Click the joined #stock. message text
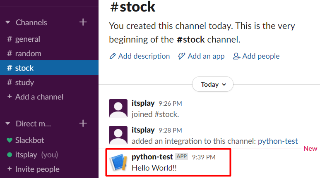Viewport: 320px width, 178px height. coord(155,114)
